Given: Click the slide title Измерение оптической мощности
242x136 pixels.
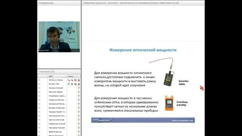Looking at the screenshot, I should click(143, 50).
